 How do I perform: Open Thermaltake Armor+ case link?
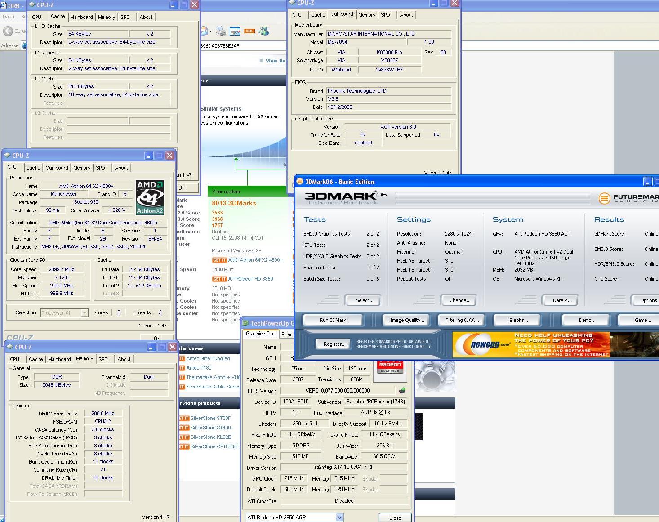(x=213, y=377)
